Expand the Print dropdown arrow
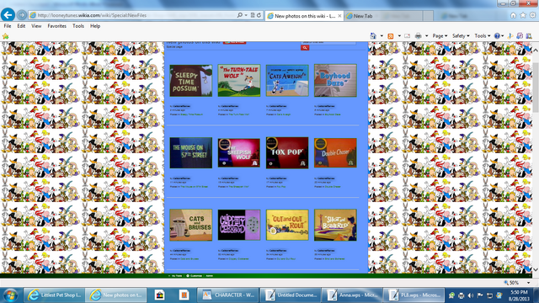 tap(426, 35)
